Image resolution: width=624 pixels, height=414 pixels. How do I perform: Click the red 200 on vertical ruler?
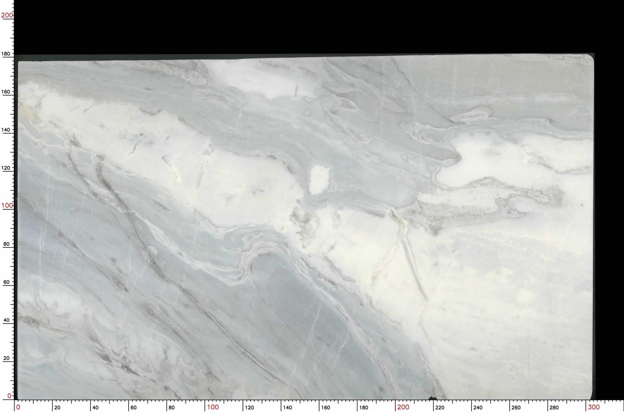click(x=7, y=15)
